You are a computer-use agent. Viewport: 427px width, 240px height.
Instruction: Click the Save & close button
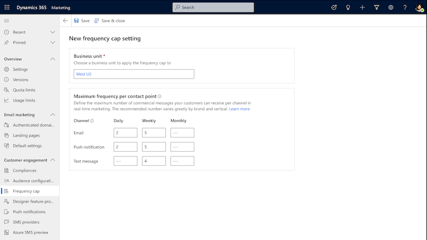tap(109, 21)
